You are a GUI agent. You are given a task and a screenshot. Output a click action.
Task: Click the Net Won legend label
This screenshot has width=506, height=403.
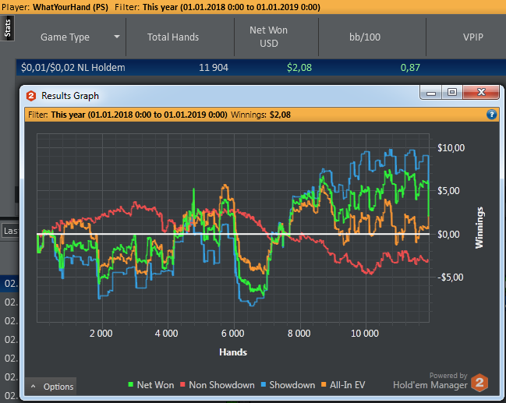click(155, 385)
